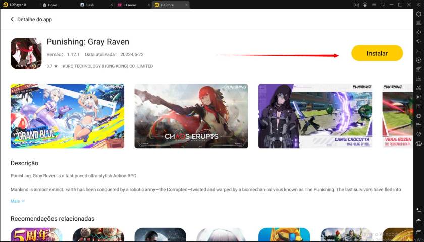Click the volume down sidebar icon
This screenshot has width=424, height=242.
point(419,41)
